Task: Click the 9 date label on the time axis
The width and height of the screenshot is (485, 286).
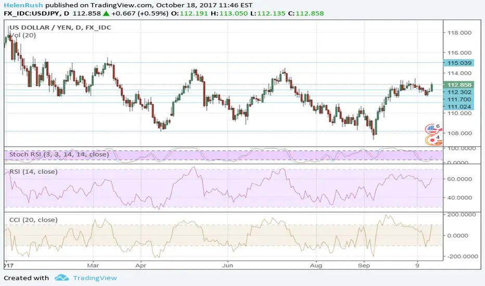Action: click(x=417, y=266)
